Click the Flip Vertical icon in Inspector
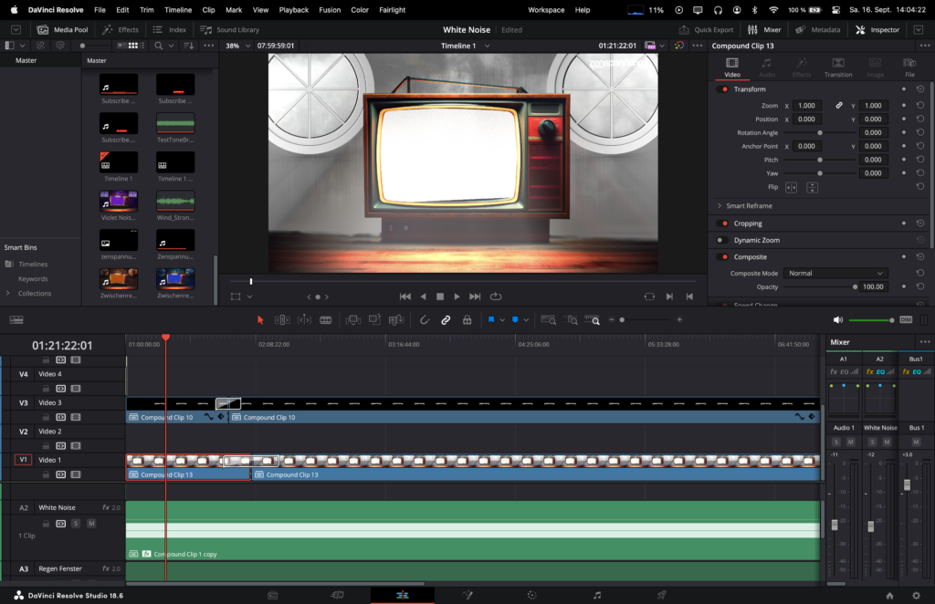Screen dimensions: 935x604 tap(812, 188)
